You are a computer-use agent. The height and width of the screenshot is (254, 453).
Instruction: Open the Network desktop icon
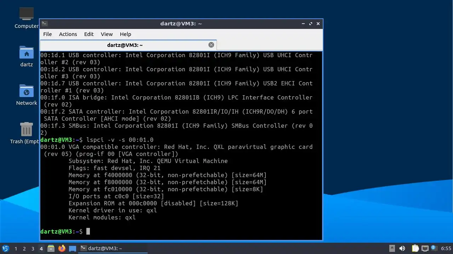tap(27, 95)
